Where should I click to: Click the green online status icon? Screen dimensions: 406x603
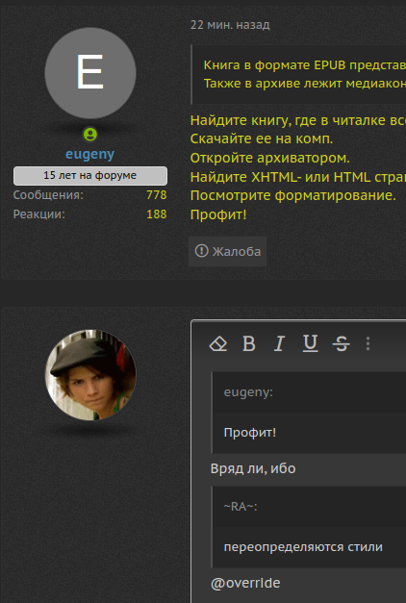[90, 135]
